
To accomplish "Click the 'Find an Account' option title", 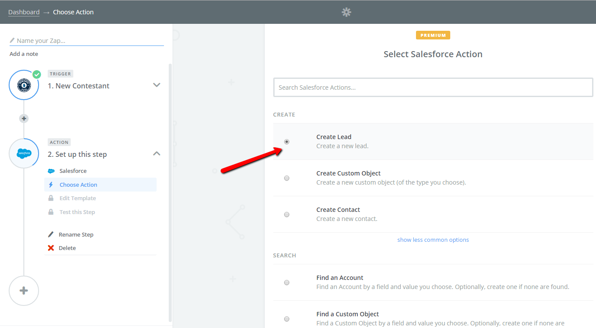I will [x=340, y=278].
